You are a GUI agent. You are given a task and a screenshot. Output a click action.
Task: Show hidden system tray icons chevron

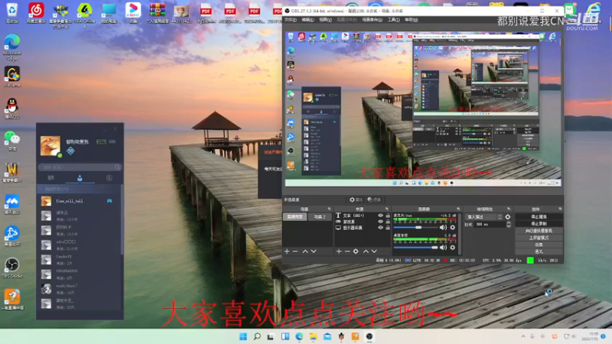(x=523, y=336)
